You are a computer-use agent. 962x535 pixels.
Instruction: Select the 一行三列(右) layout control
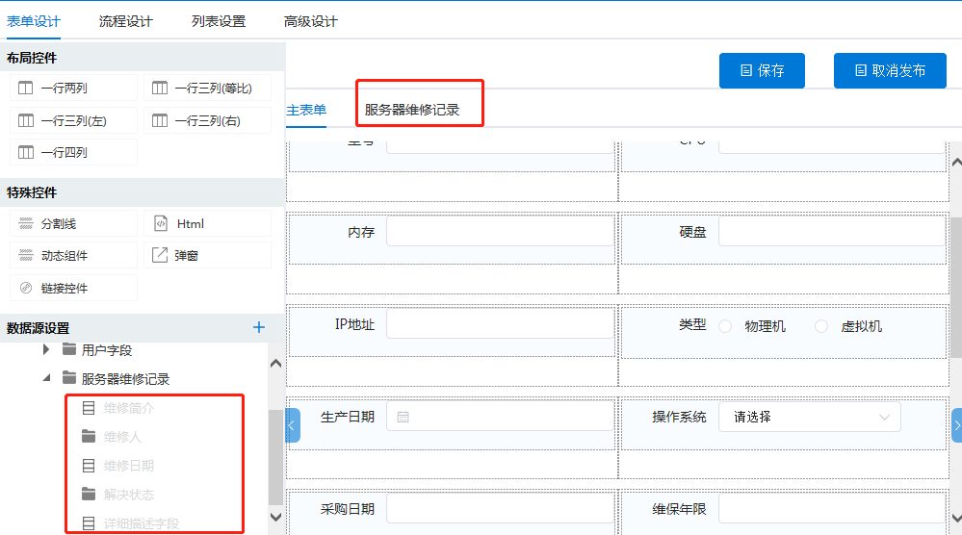coord(207,120)
